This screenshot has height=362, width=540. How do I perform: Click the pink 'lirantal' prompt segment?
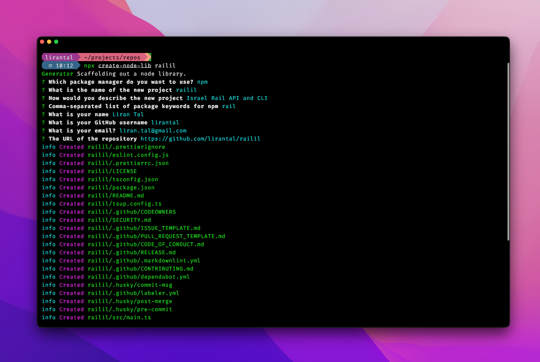[59, 57]
